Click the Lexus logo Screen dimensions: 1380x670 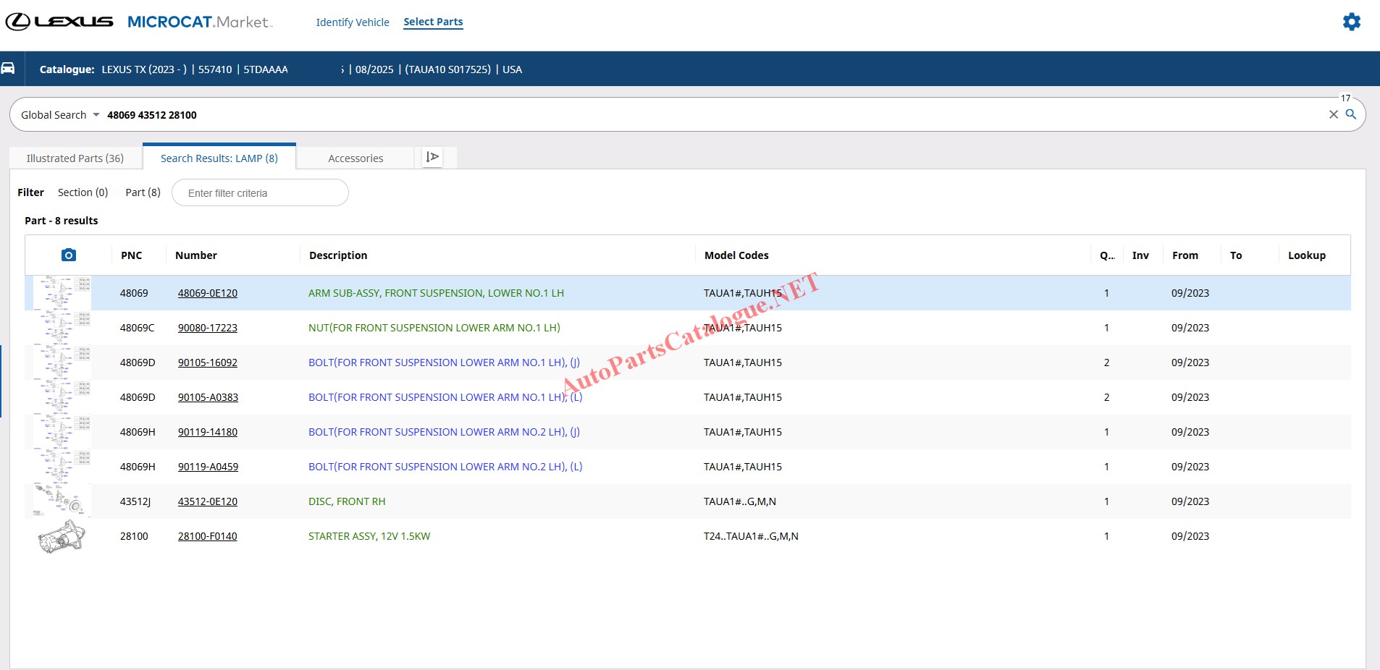click(59, 22)
